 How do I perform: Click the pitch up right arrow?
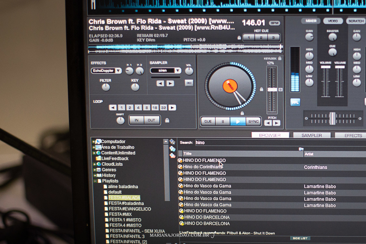[x=277, y=123]
